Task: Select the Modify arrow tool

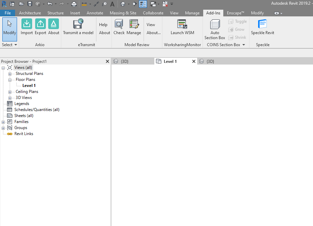Action: point(10,29)
